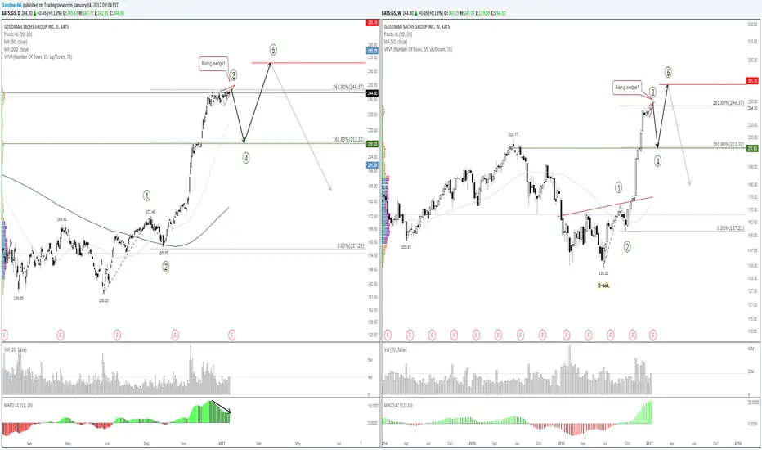Select circled wave 5 label on weekly chart
This screenshot has height=450, width=762.
[668, 73]
